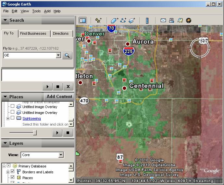Open the Ruler measurement tool
This screenshot has width=224, height=185.
147,20
